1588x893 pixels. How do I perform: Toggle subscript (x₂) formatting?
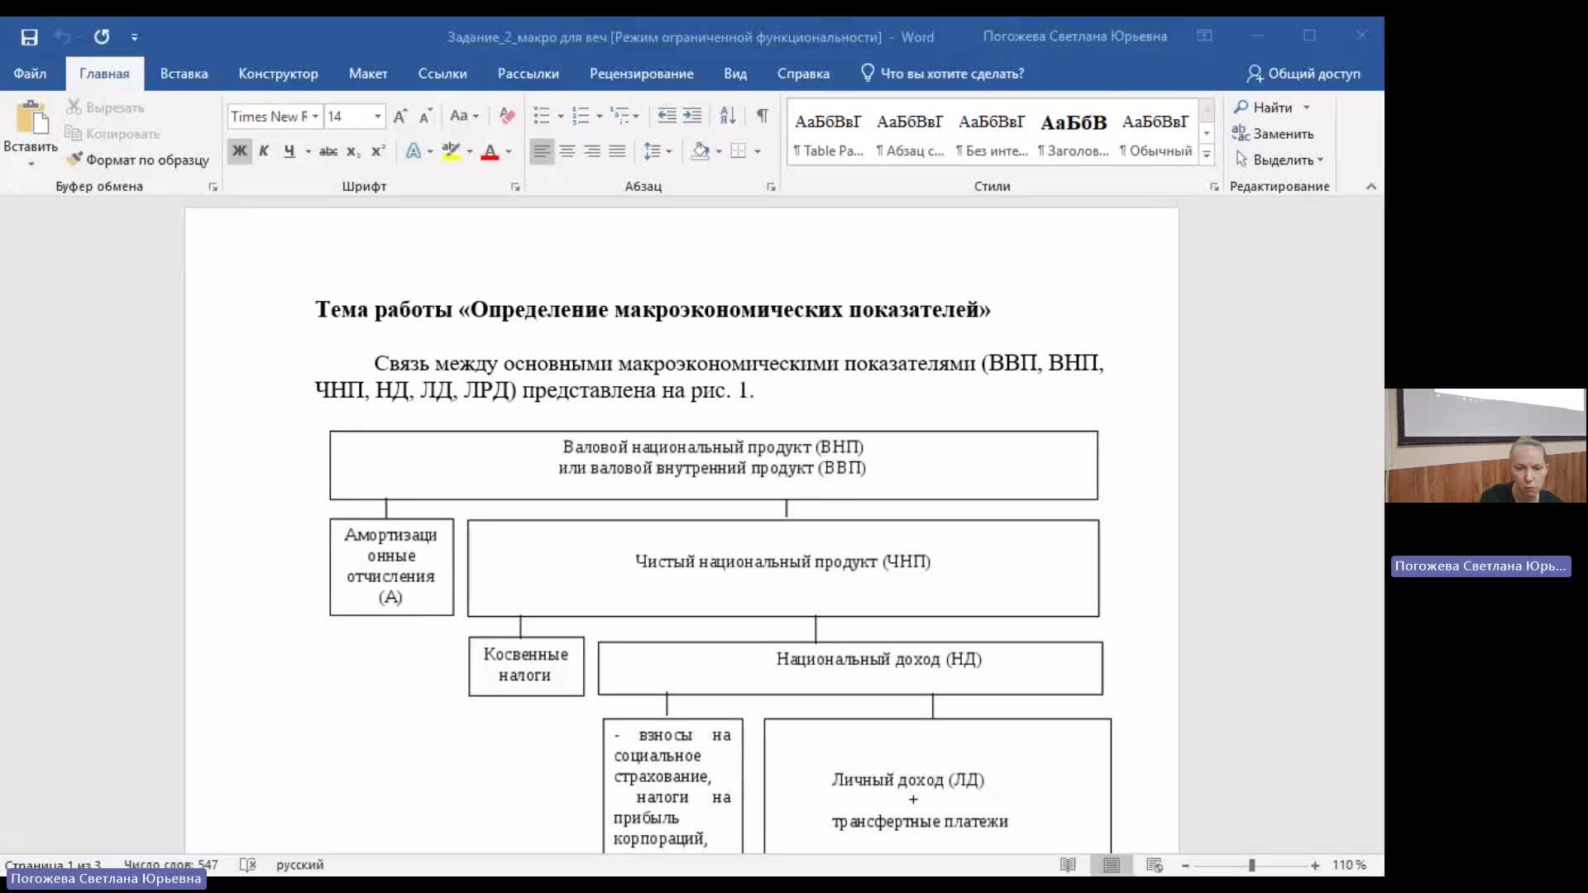tap(353, 151)
